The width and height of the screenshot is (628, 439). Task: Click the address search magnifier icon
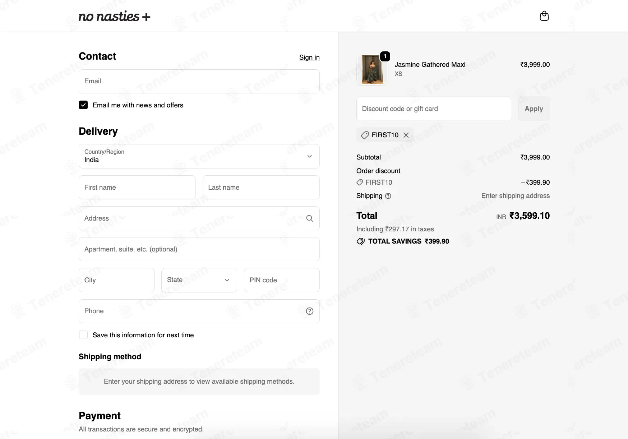pos(309,218)
